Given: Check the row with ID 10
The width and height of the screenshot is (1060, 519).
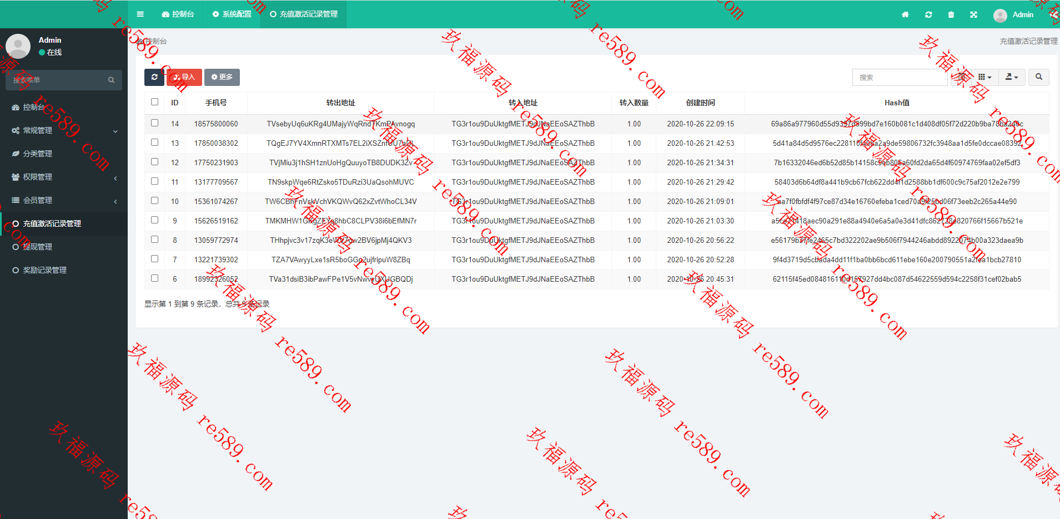Looking at the screenshot, I should (x=154, y=201).
